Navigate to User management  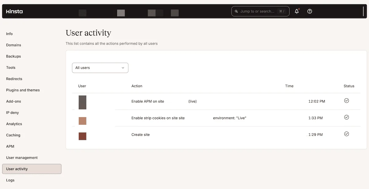pos(22,157)
